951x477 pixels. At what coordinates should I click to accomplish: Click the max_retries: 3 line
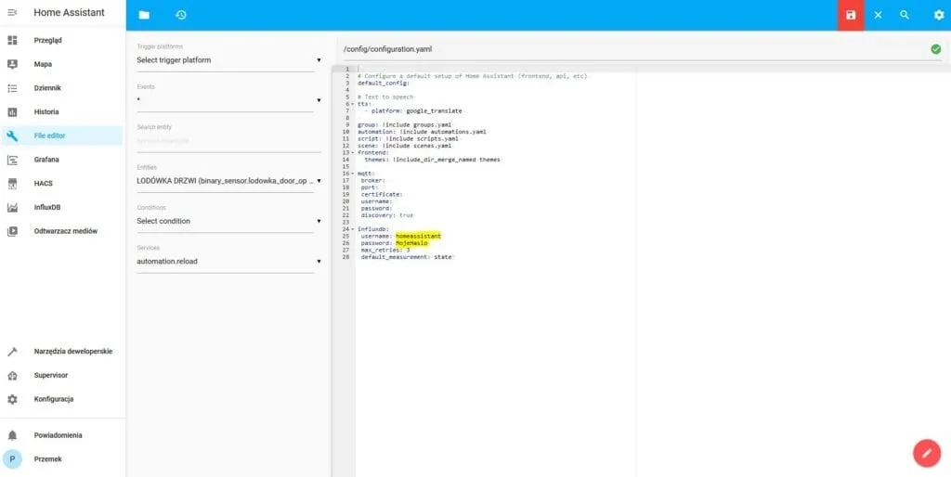(385, 250)
